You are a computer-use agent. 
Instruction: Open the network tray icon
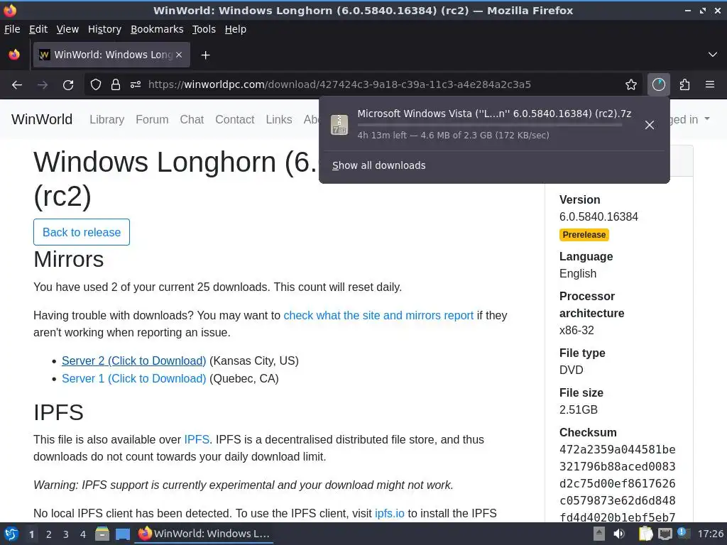(x=665, y=534)
